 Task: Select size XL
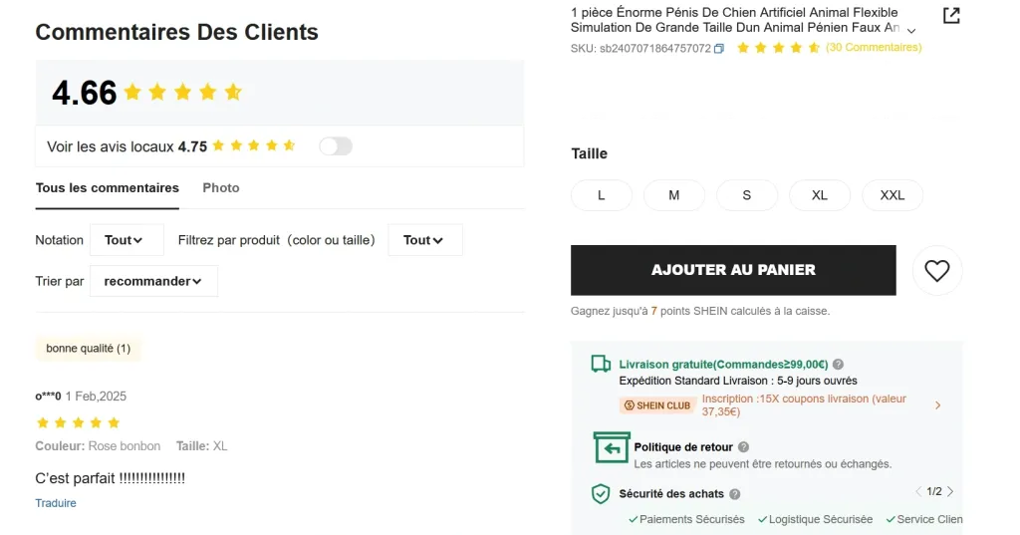pos(820,195)
